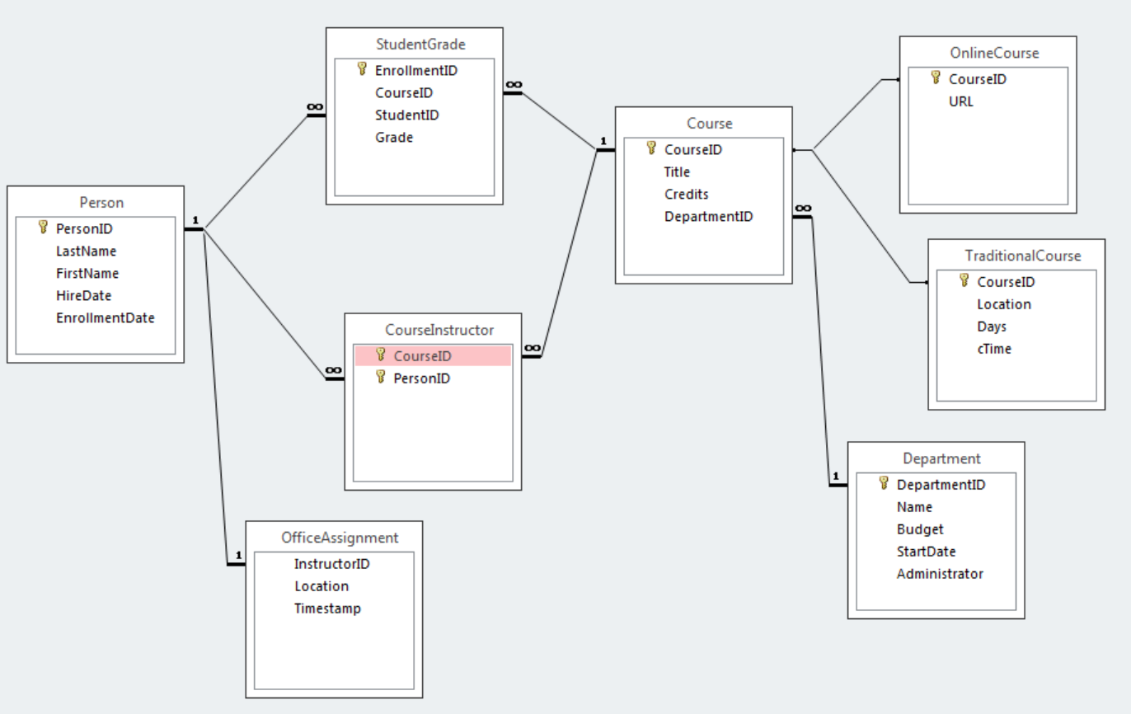Click the Person table title bar
Viewport: 1131px width, 714px height.
[x=102, y=202]
